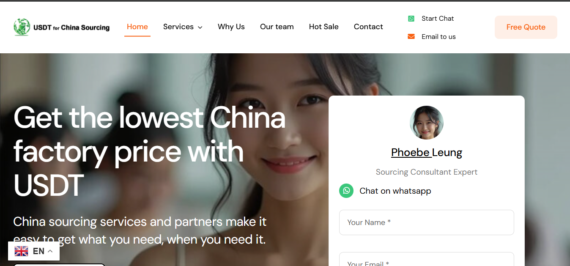Go to the Home tab
Screen dimensions: 570x266
[x=137, y=27]
